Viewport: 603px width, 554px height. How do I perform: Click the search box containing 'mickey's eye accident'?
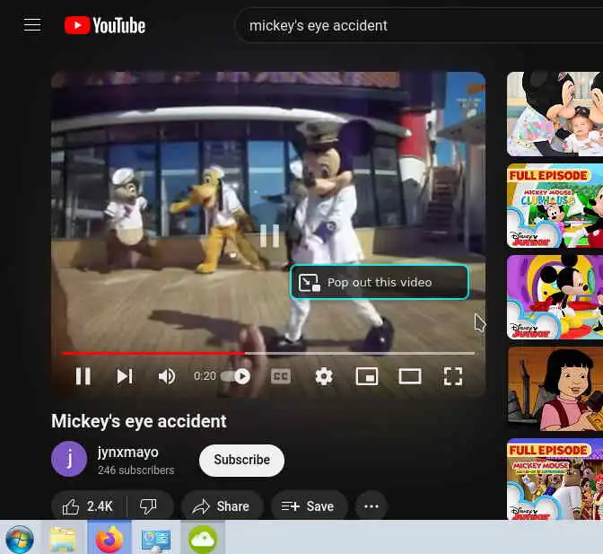(x=419, y=25)
